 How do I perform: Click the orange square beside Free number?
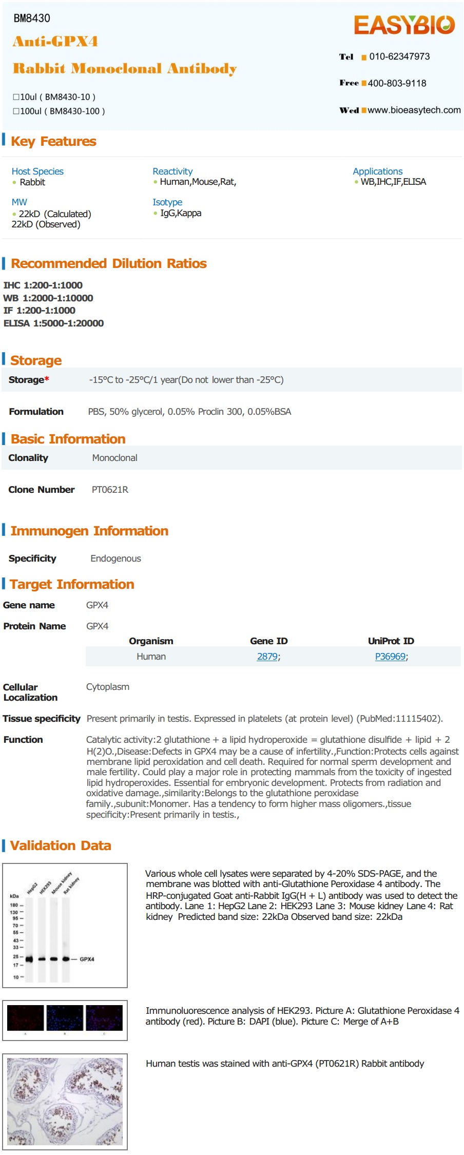click(x=364, y=83)
